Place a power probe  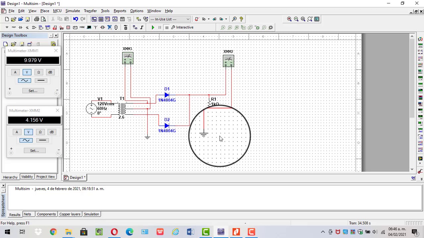point(237,27)
